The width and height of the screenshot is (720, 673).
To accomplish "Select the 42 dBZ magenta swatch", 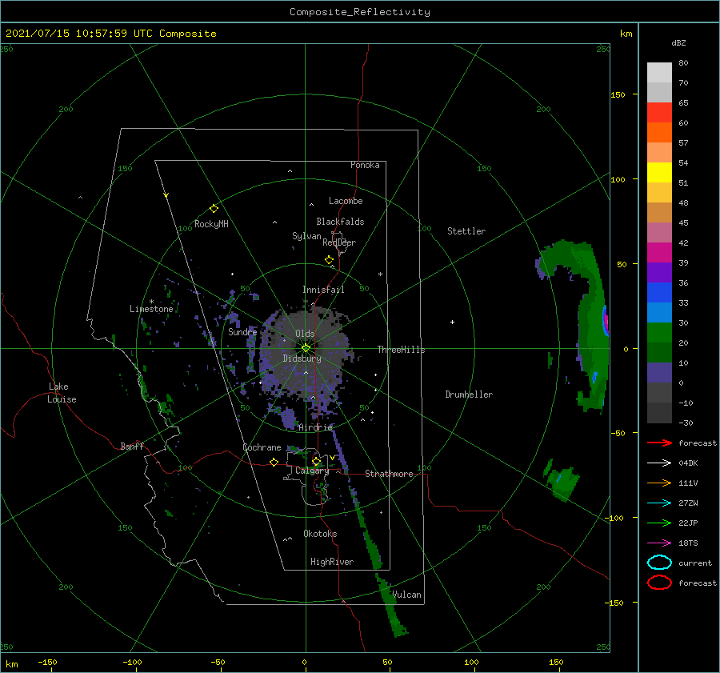I will pyautogui.click(x=659, y=252).
